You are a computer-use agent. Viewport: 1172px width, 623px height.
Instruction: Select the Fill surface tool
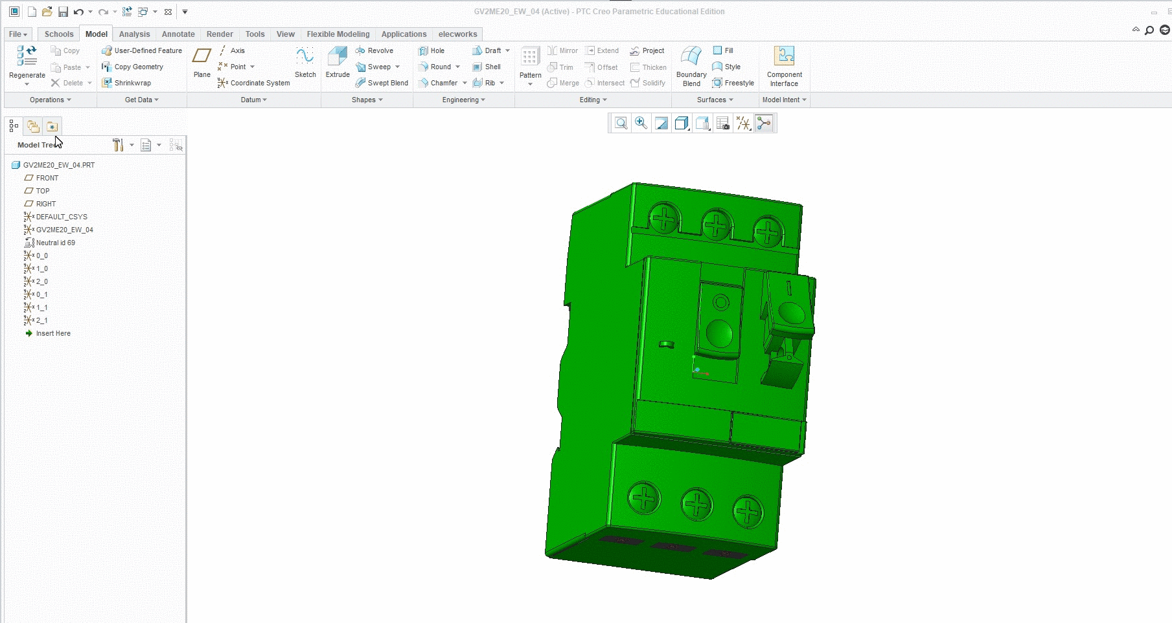[x=723, y=50]
